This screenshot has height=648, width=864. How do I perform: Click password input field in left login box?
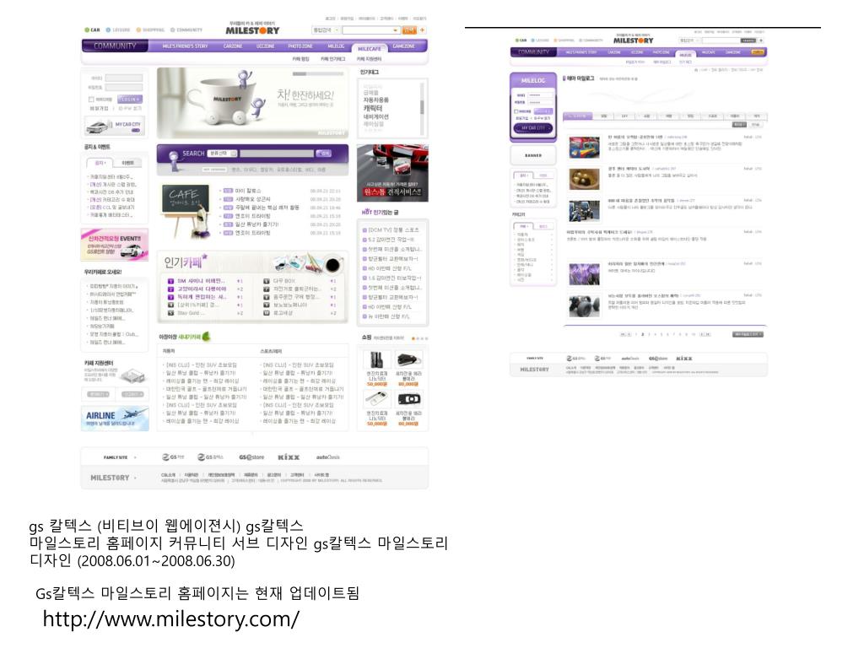pos(123,88)
